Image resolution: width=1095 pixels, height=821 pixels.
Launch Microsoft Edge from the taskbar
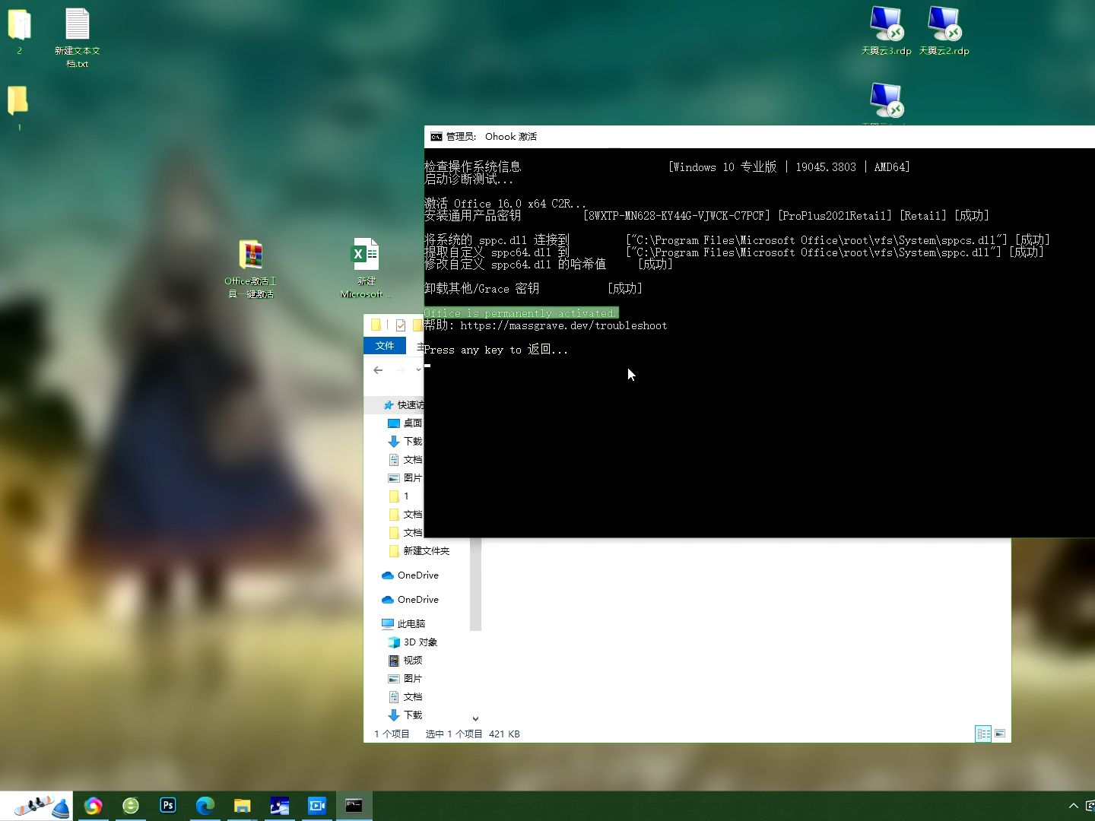(205, 805)
